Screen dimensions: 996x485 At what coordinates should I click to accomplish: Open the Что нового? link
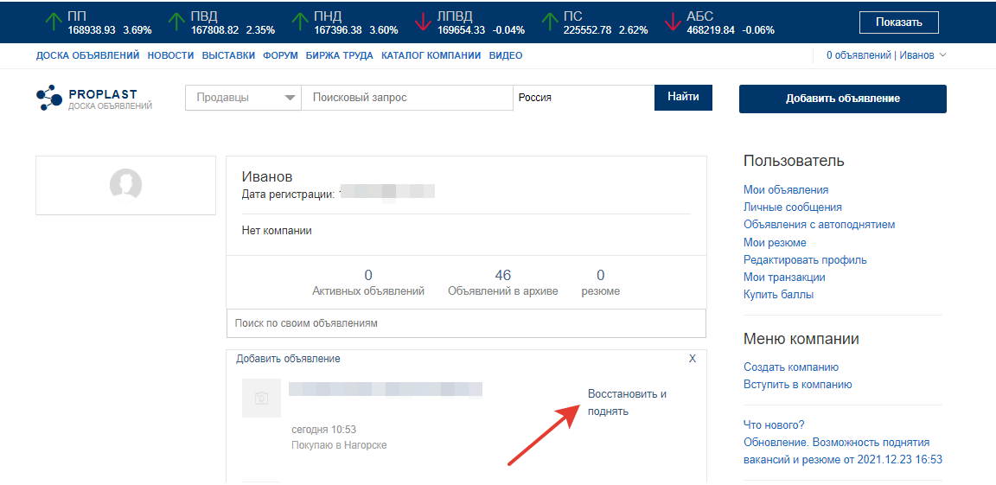774,424
